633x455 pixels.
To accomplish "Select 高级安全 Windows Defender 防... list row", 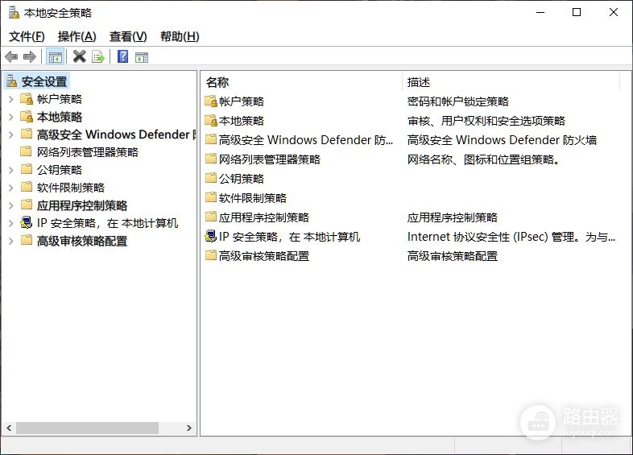I will tap(305, 140).
